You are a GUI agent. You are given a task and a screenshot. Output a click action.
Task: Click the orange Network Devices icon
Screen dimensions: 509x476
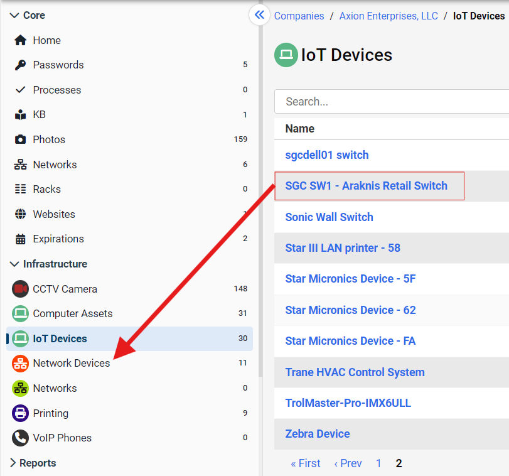pyautogui.click(x=21, y=363)
